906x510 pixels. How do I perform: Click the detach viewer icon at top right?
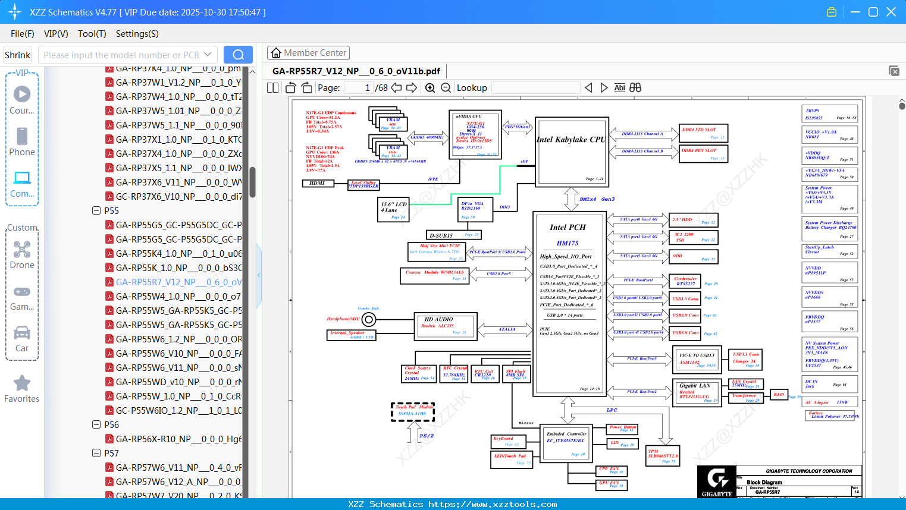pyautogui.click(x=894, y=71)
